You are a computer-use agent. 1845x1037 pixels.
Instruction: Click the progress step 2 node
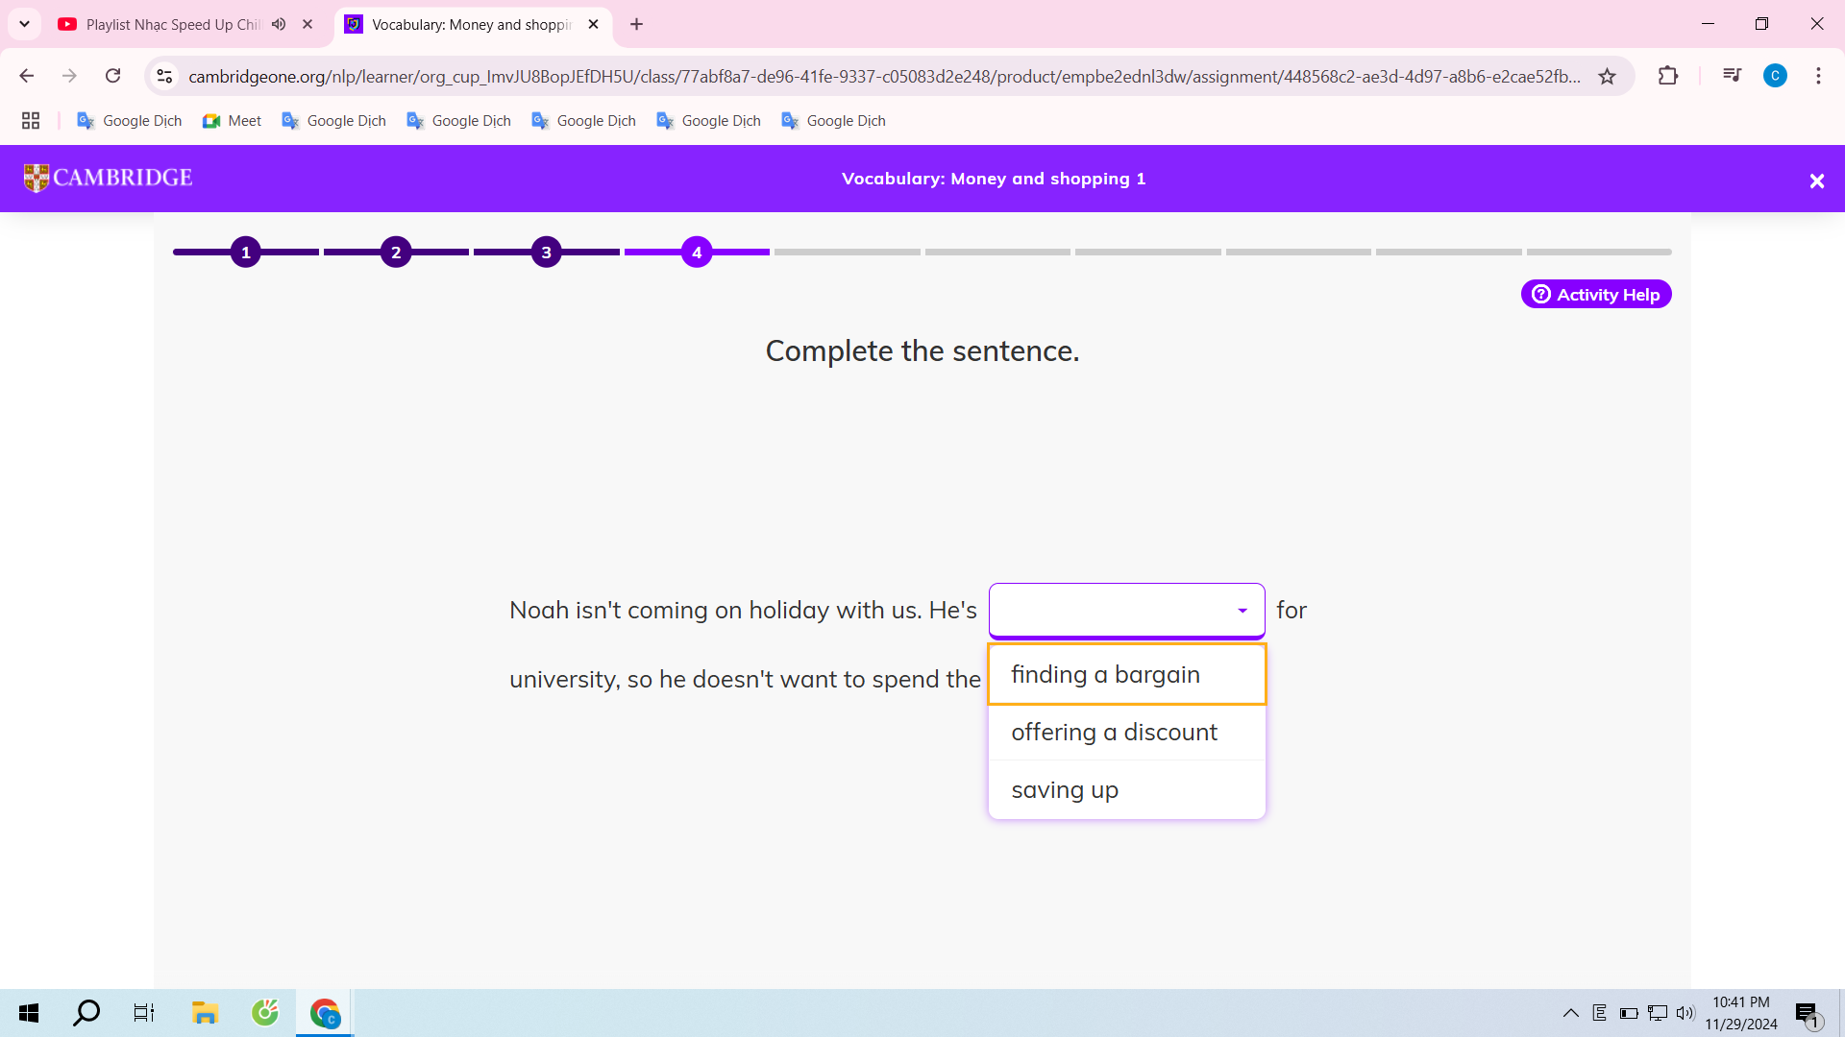coord(395,252)
